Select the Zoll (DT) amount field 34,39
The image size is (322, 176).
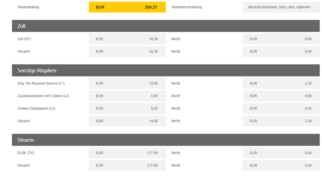click(127, 39)
